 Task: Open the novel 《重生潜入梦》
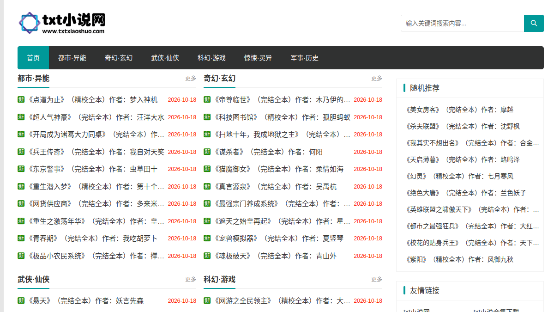pos(96,186)
